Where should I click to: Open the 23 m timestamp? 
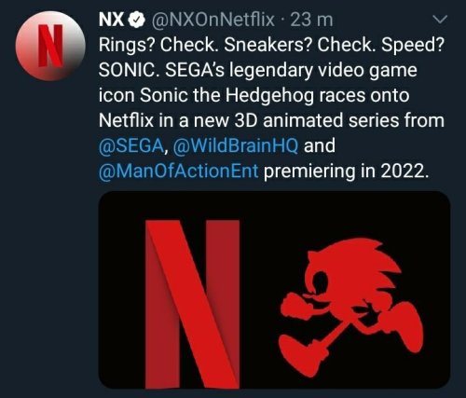(311, 21)
